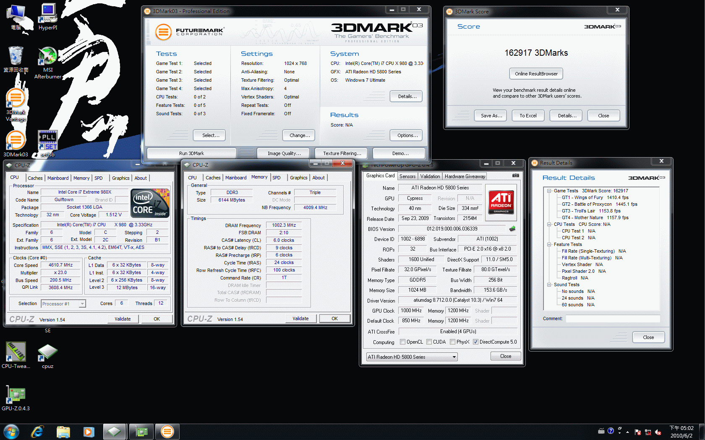Open the Processor #1 selection dropdown
705x440 pixels.
tap(63, 304)
